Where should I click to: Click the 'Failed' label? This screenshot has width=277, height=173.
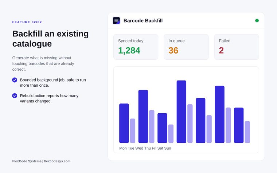click(225, 41)
